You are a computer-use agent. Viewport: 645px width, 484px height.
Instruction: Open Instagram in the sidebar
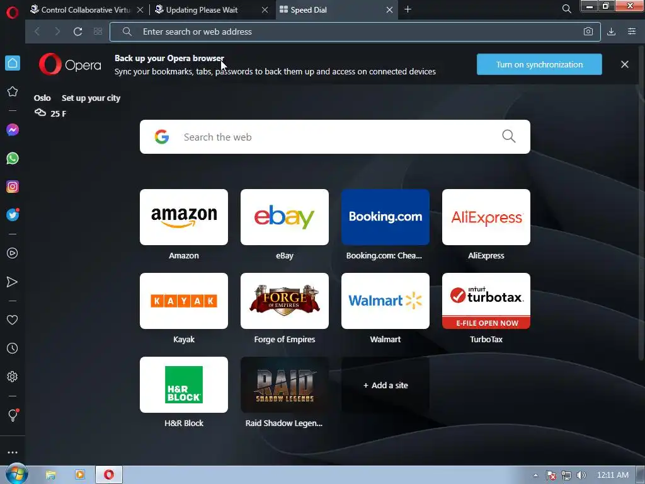(13, 187)
